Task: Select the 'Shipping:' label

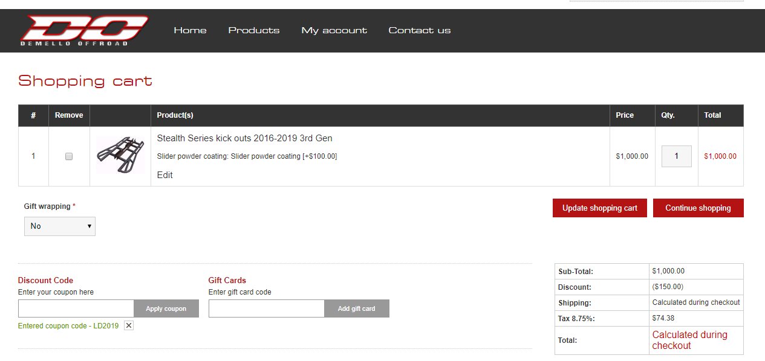Action: [x=575, y=303]
